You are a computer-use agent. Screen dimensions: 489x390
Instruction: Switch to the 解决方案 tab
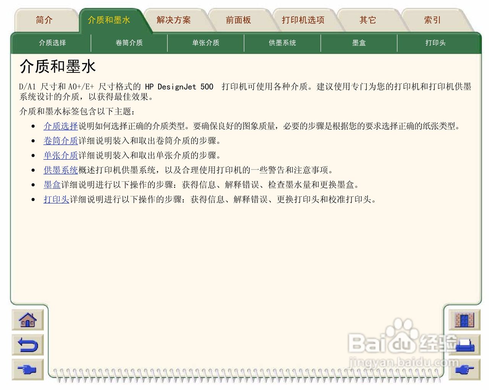click(173, 20)
